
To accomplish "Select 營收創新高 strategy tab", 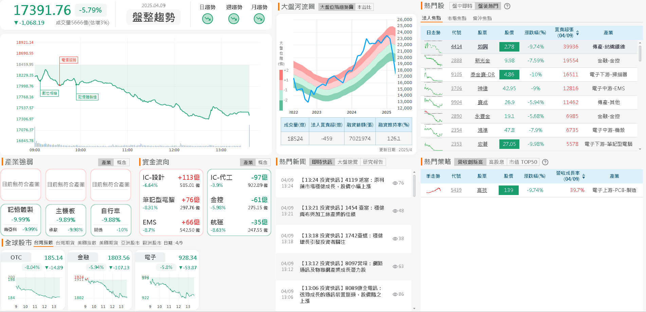I will (x=470, y=162).
